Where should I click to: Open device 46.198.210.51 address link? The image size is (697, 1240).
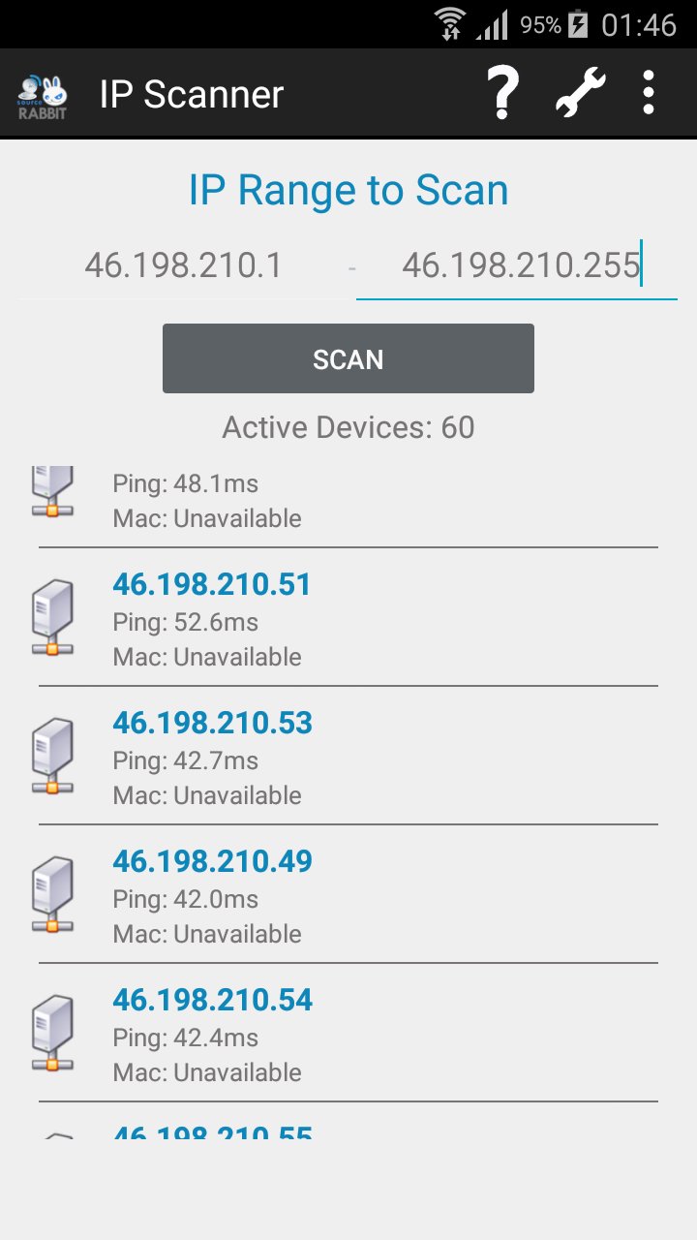coord(212,585)
